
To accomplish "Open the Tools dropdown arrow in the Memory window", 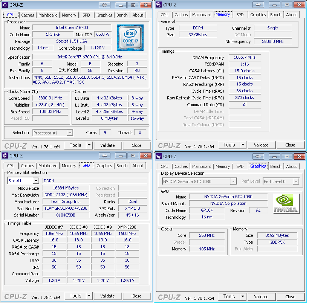I will coord(243,145).
